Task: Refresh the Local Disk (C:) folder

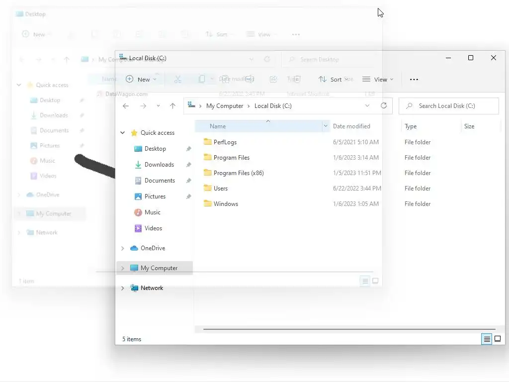Action: pos(384,105)
